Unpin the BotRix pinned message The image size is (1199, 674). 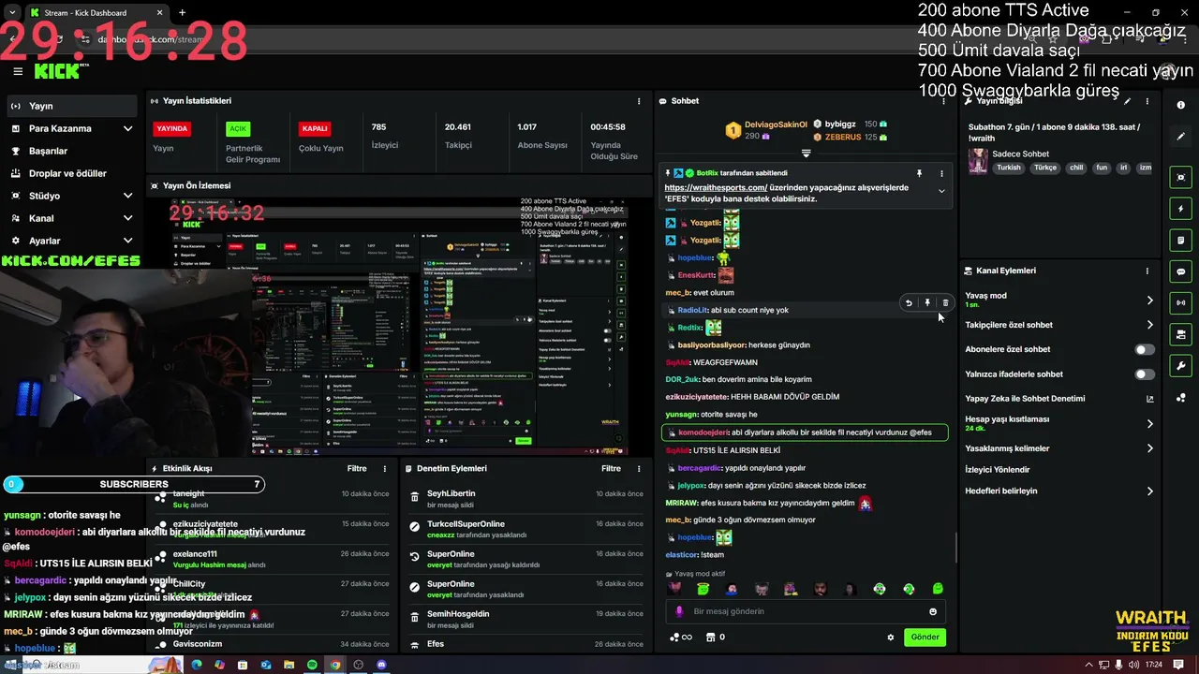coord(919,173)
